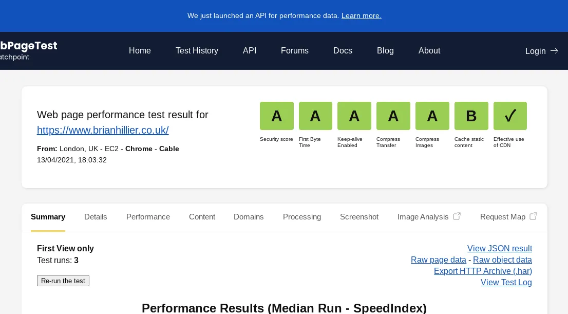Follow the tested site URL brianhillier.co.uk
Screen dimensions: 568x314
click(103, 130)
